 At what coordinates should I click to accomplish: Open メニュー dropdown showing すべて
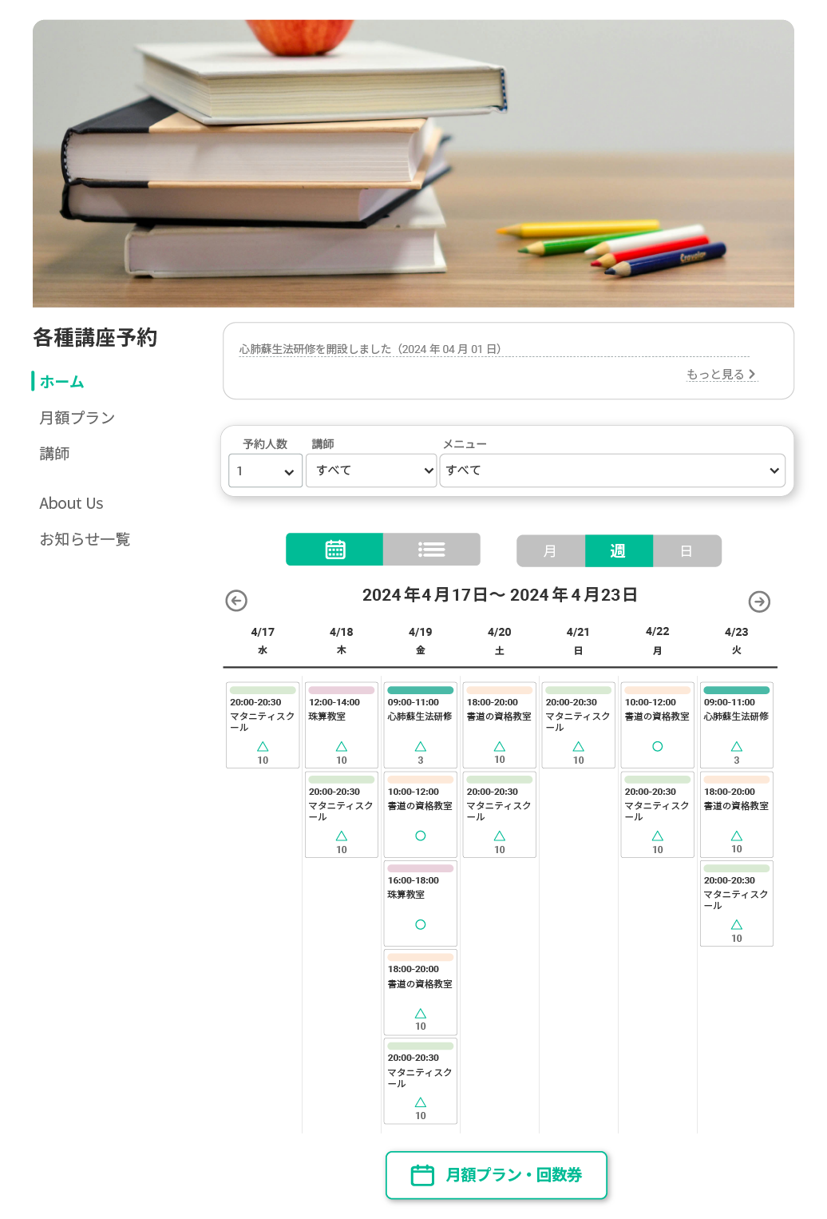[612, 471]
